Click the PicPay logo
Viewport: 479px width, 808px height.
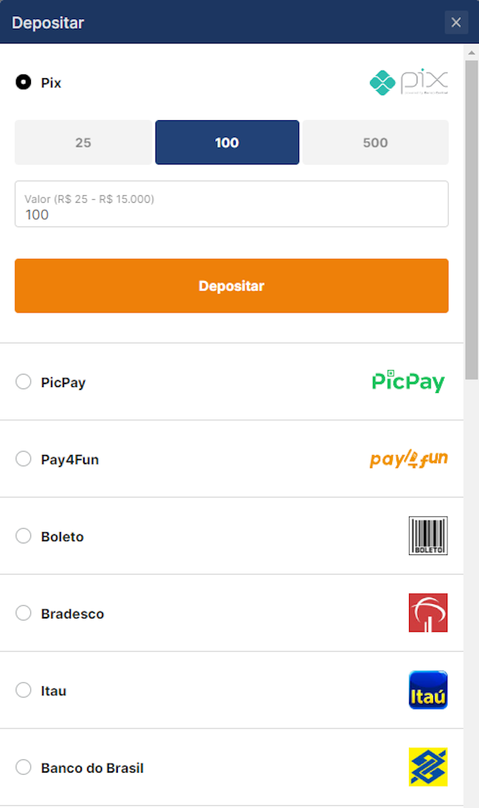click(408, 381)
